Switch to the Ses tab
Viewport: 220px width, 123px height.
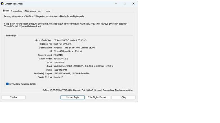[39, 11]
